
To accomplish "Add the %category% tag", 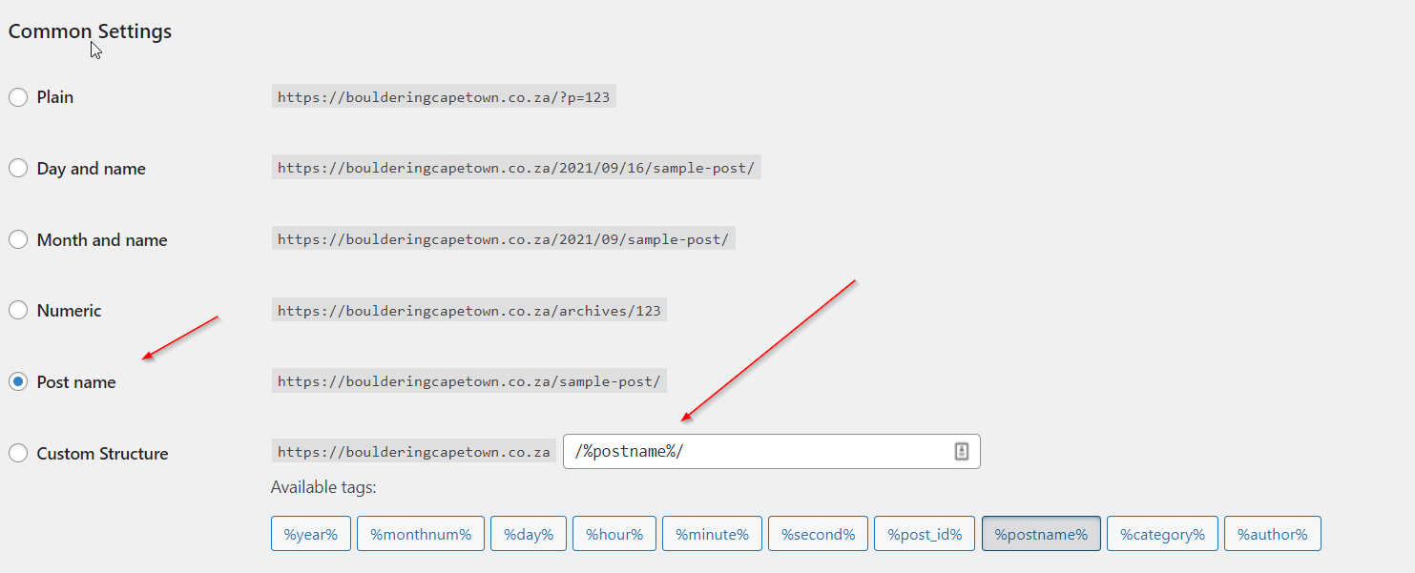I will (x=1162, y=534).
